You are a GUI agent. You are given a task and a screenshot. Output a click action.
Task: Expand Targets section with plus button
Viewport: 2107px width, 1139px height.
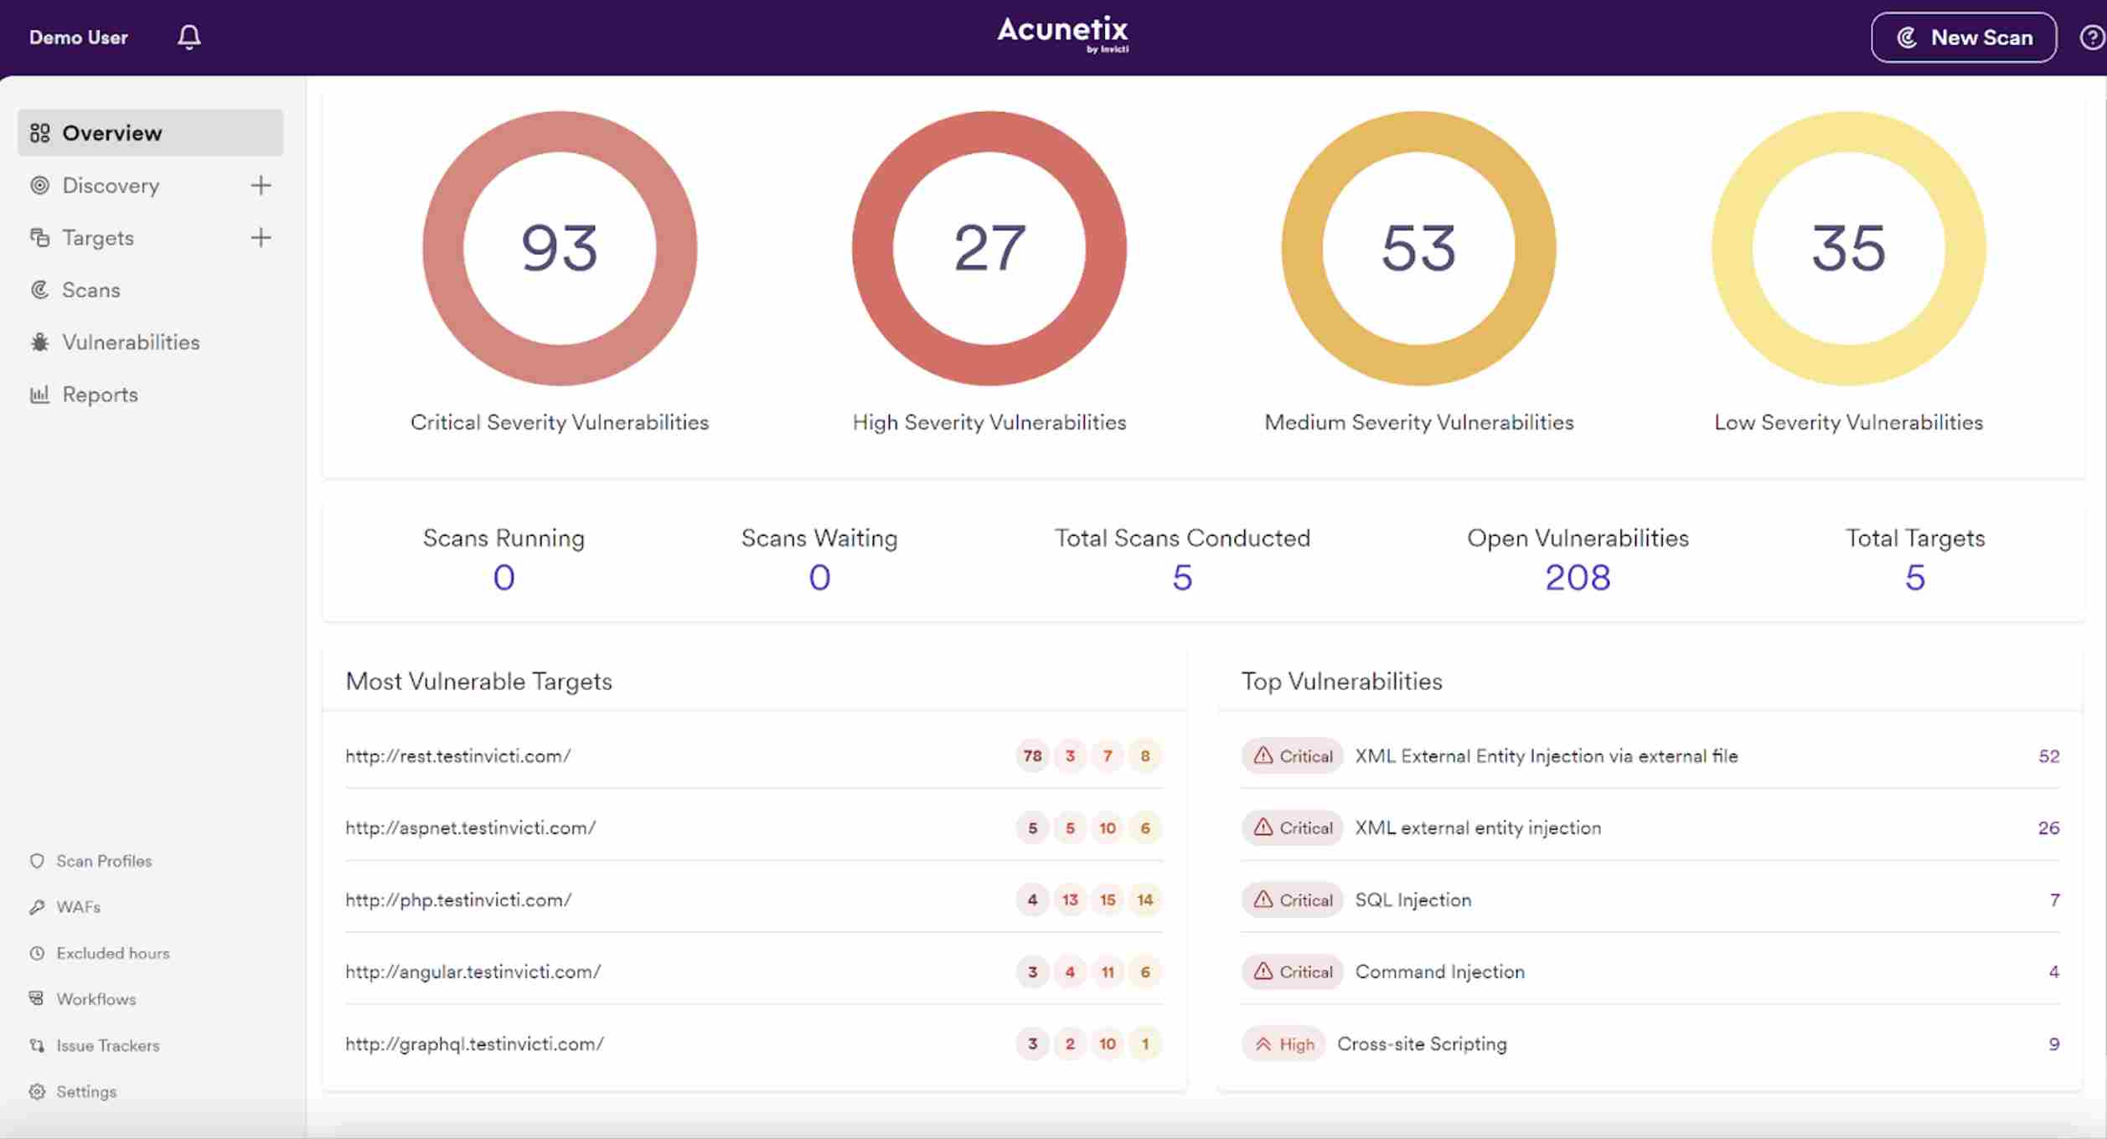[x=261, y=237]
